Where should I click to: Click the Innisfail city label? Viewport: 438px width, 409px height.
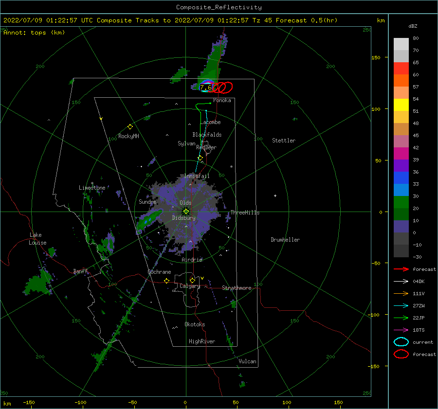[x=197, y=176]
